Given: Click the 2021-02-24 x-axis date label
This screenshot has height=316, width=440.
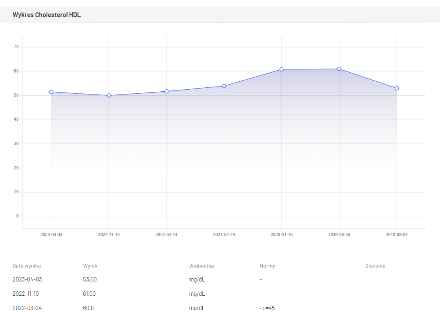Looking at the screenshot, I should (224, 235).
